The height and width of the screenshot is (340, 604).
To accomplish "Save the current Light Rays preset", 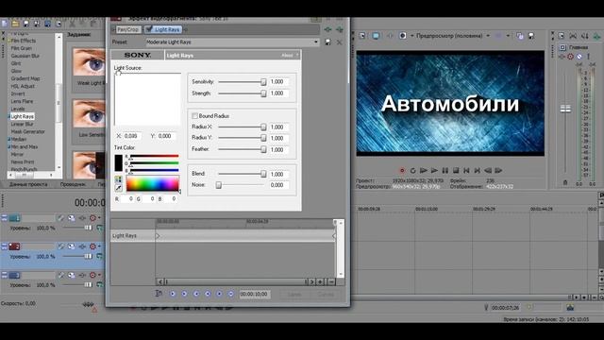I will [327, 42].
